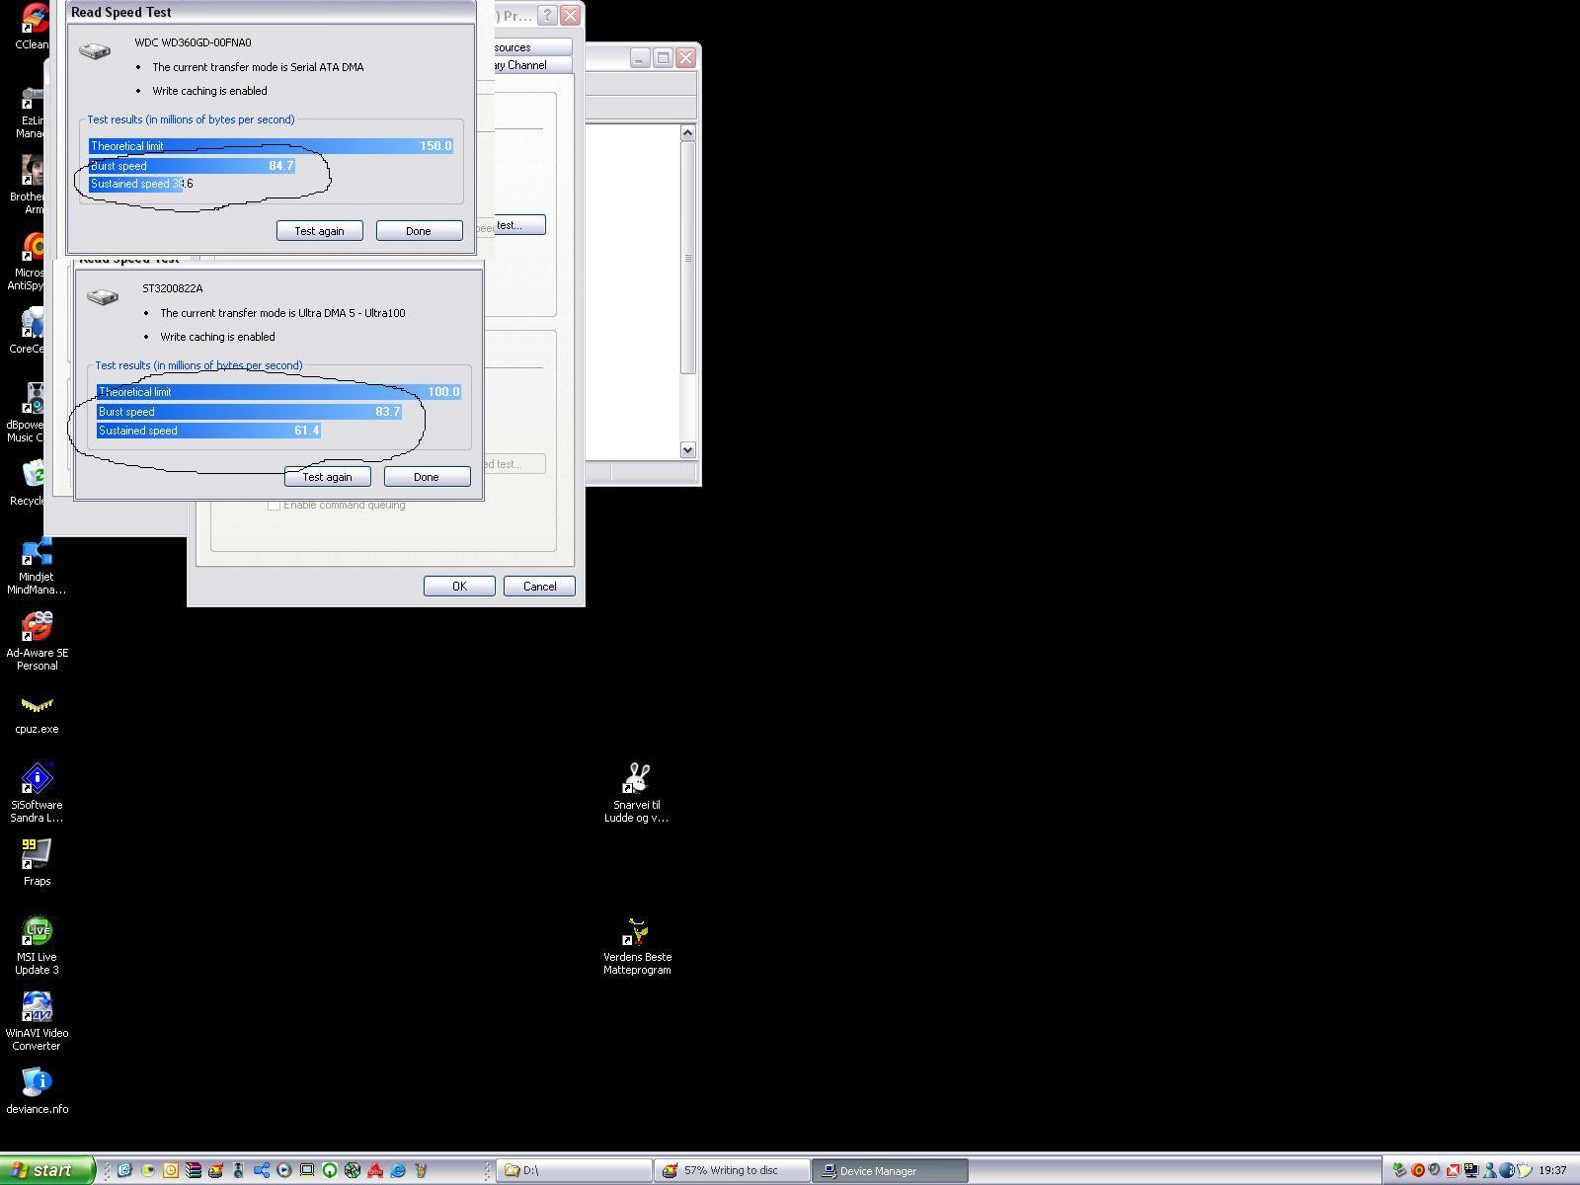Click Theoretical limit 150.0 bar
The width and height of the screenshot is (1580, 1185).
pyautogui.click(x=271, y=145)
